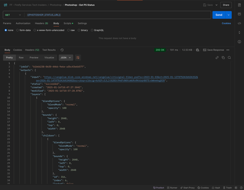244x190 pixels.
Task: Click the PHOTOSHOP_STATUS_URL input field
Action: pos(117,15)
